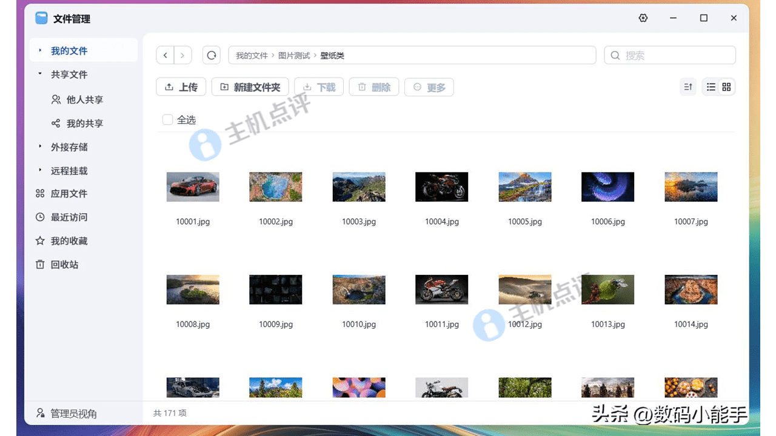Go forward using the right arrow
776x436 pixels.
[183, 56]
